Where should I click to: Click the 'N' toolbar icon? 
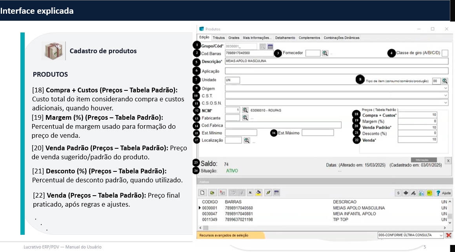pyautogui.click(x=250, y=193)
